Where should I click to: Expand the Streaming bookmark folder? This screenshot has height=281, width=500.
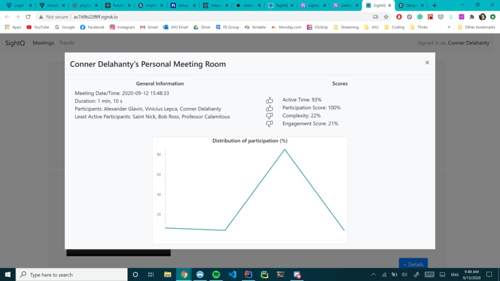[346, 27]
